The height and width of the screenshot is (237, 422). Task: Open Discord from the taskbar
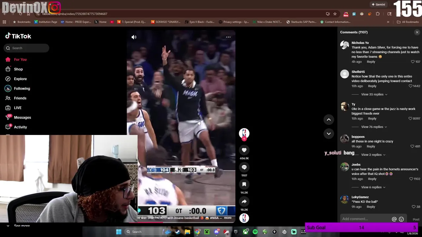pos(217,232)
